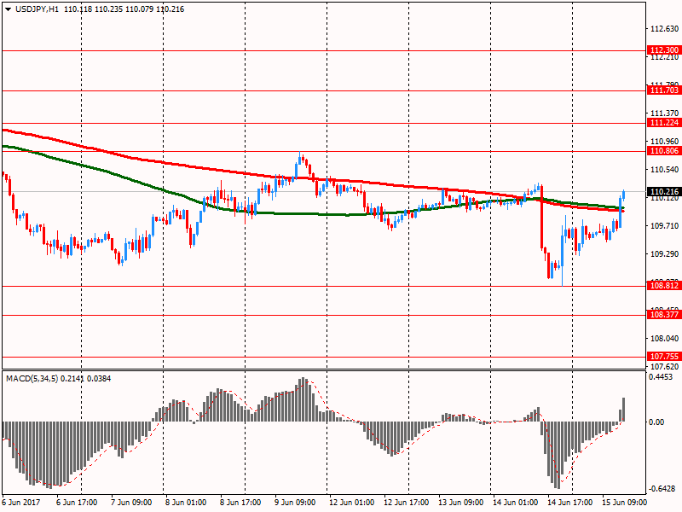Select the high price value 110.235
The height and width of the screenshot is (512, 682).
pyautogui.click(x=108, y=9)
